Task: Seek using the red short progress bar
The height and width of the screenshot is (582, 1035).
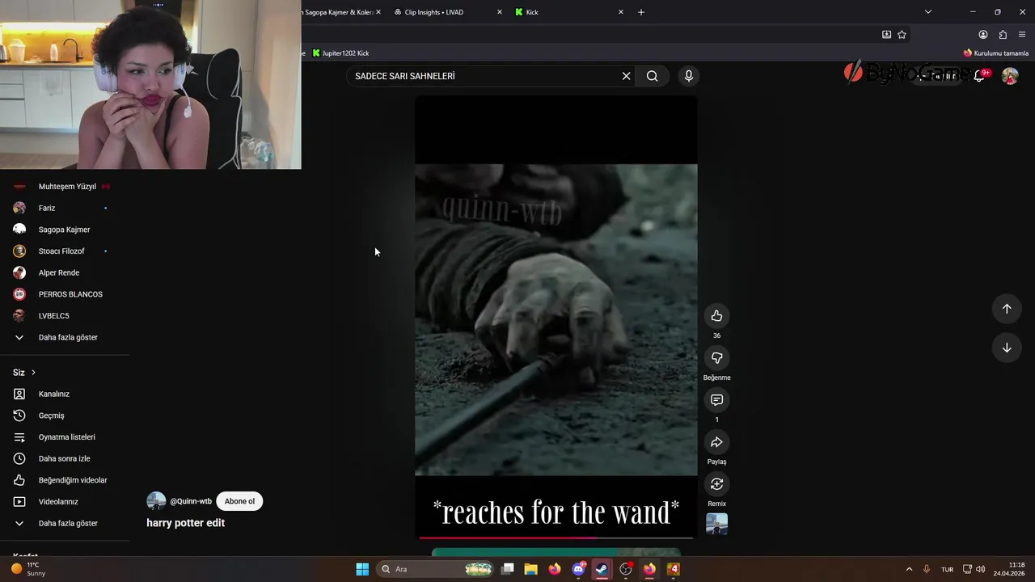Action: coord(556,538)
